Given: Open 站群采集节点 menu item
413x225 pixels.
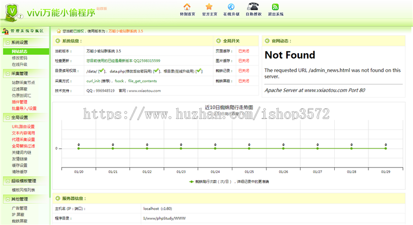Looking at the screenshot, I should [x=24, y=82].
